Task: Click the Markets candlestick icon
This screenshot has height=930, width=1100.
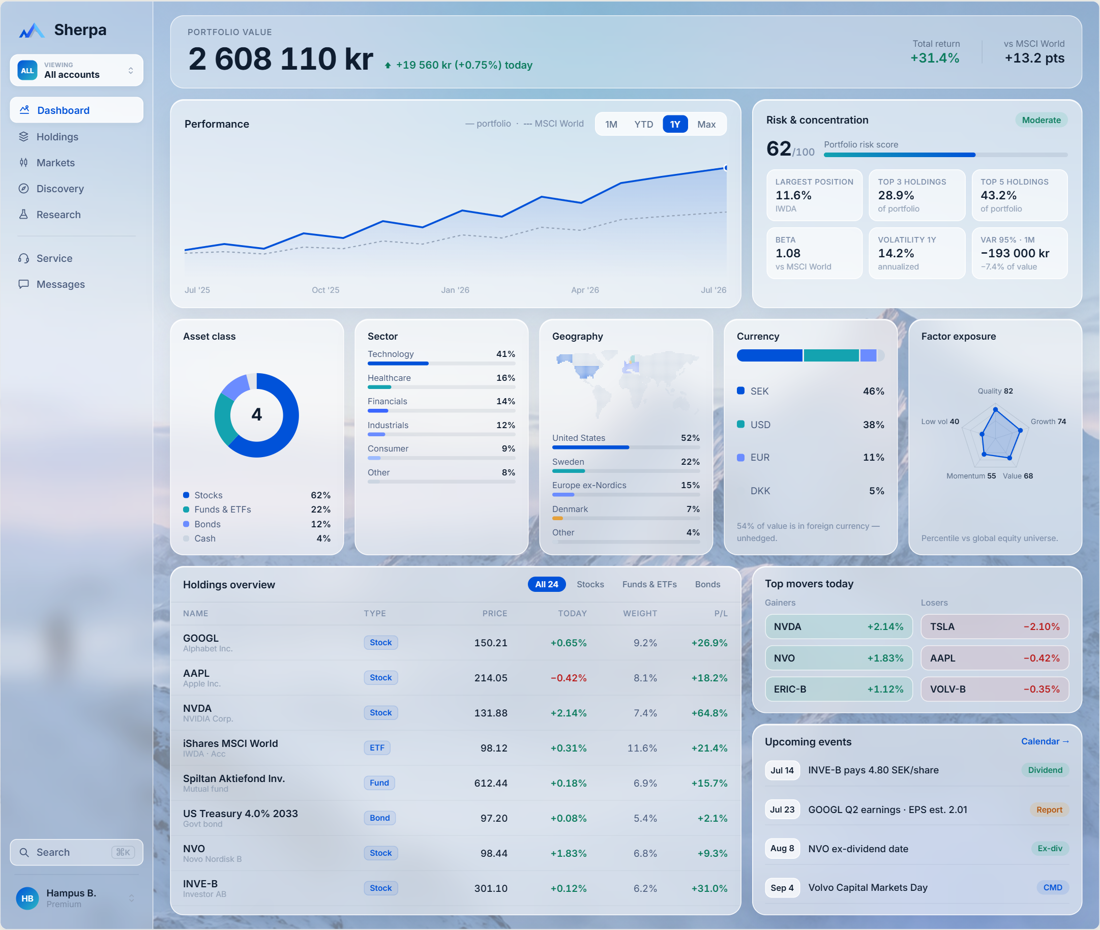Action: point(24,162)
